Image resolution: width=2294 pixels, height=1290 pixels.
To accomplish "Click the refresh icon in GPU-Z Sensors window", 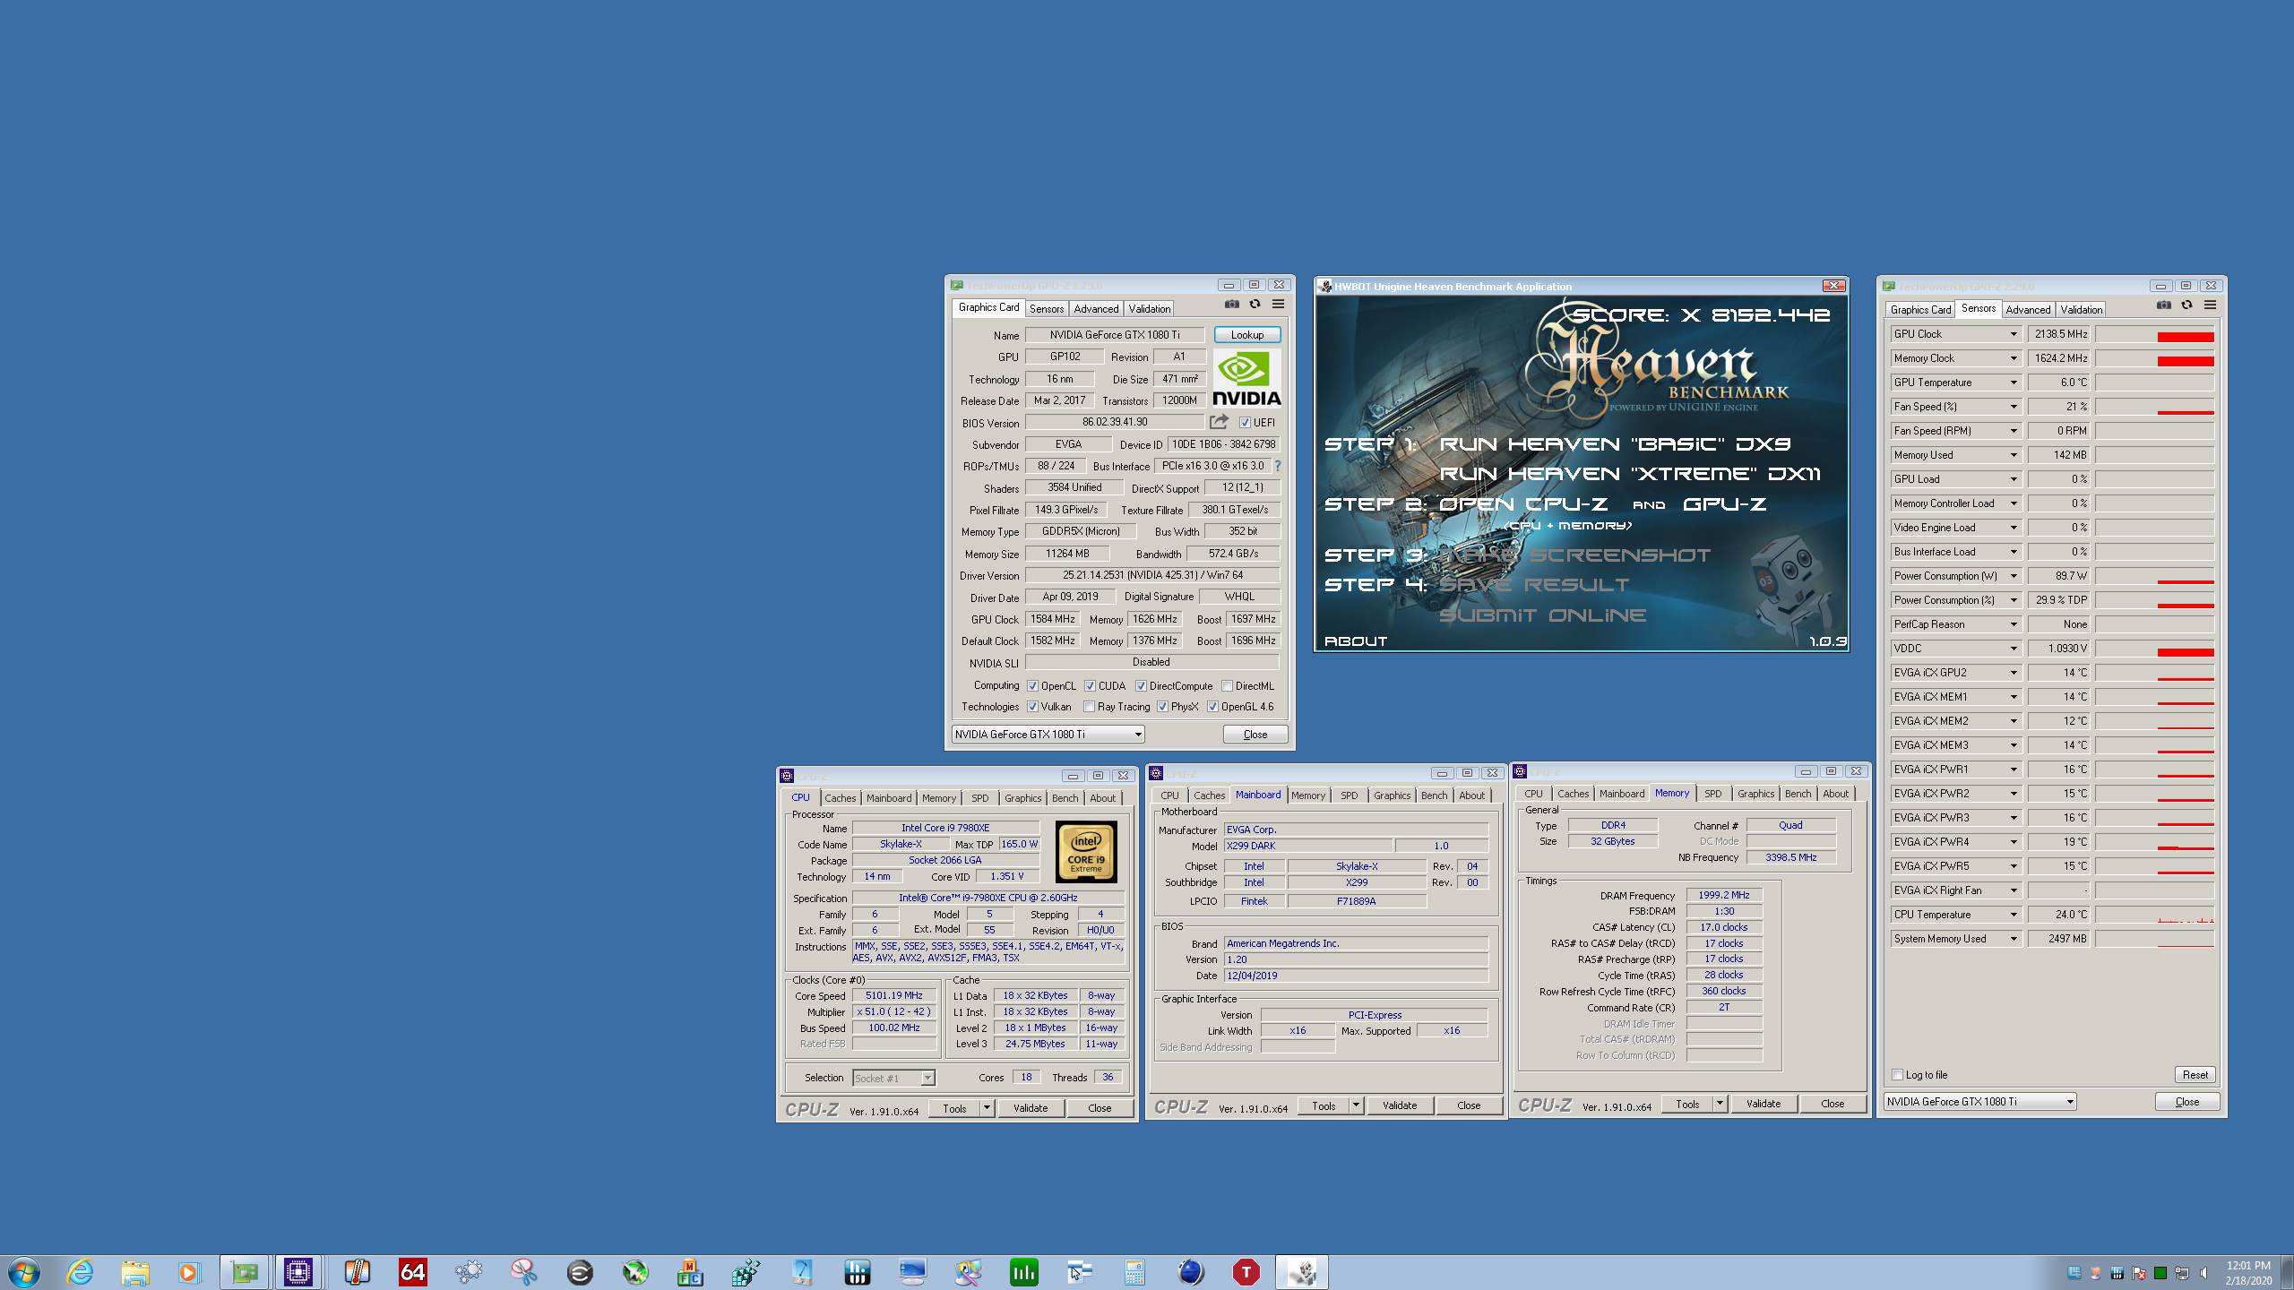I will (2187, 305).
